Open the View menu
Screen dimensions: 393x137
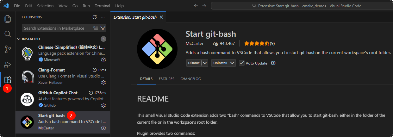click(63, 6)
